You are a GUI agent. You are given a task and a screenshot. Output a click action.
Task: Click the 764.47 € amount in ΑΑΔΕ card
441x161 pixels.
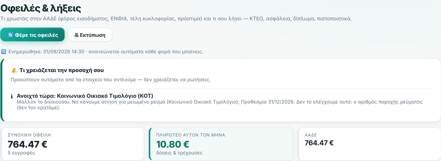click(x=319, y=143)
